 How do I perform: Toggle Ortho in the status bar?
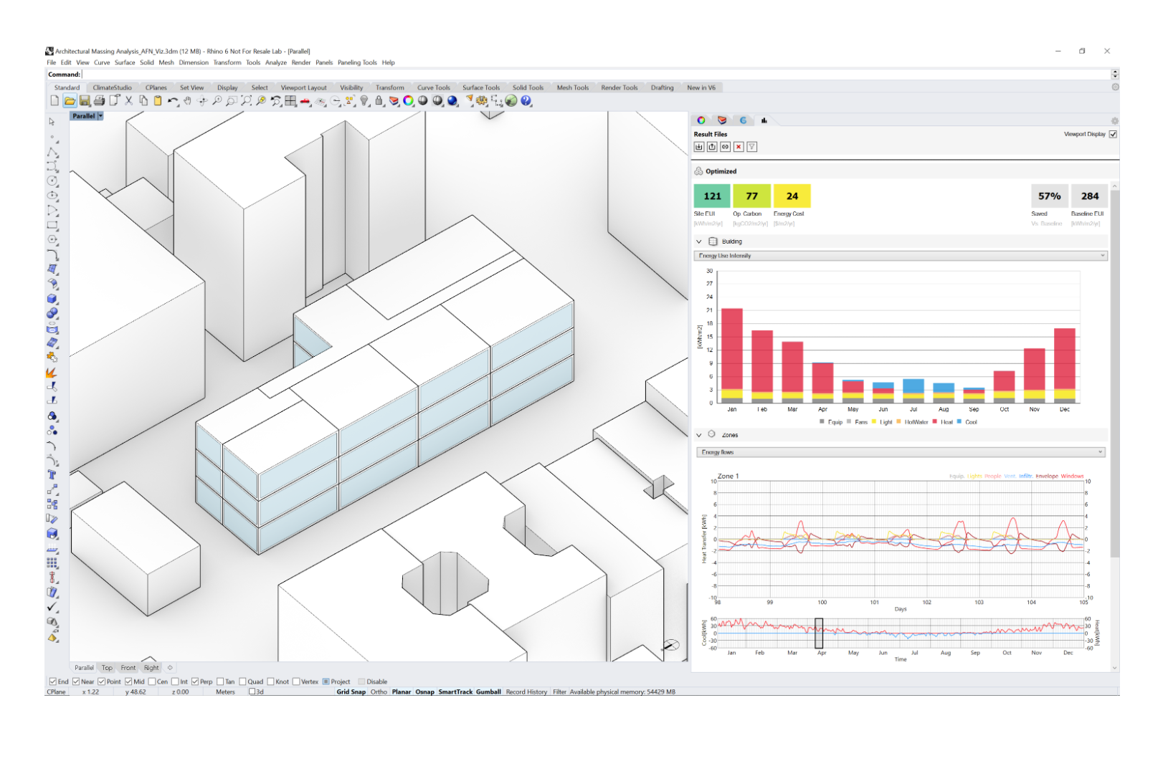pyautogui.click(x=379, y=692)
